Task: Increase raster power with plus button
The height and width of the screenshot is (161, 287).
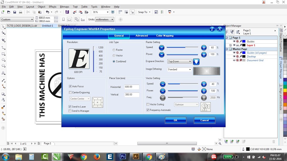Action: tap(204, 54)
